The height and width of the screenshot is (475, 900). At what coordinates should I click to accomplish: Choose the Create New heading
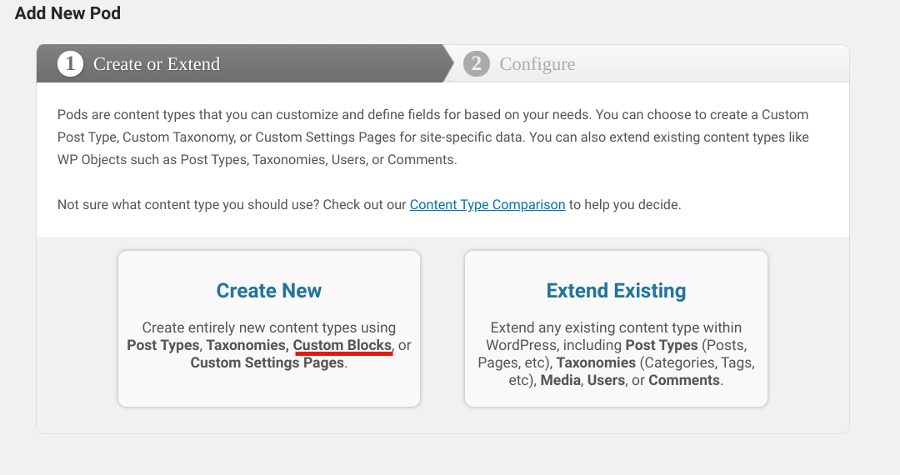click(268, 290)
